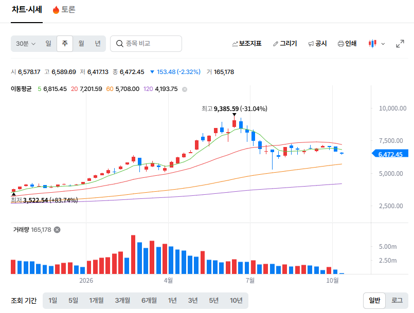Set 조회 기간 to 1년
The width and height of the screenshot is (414, 313).
tap(172, 300)
